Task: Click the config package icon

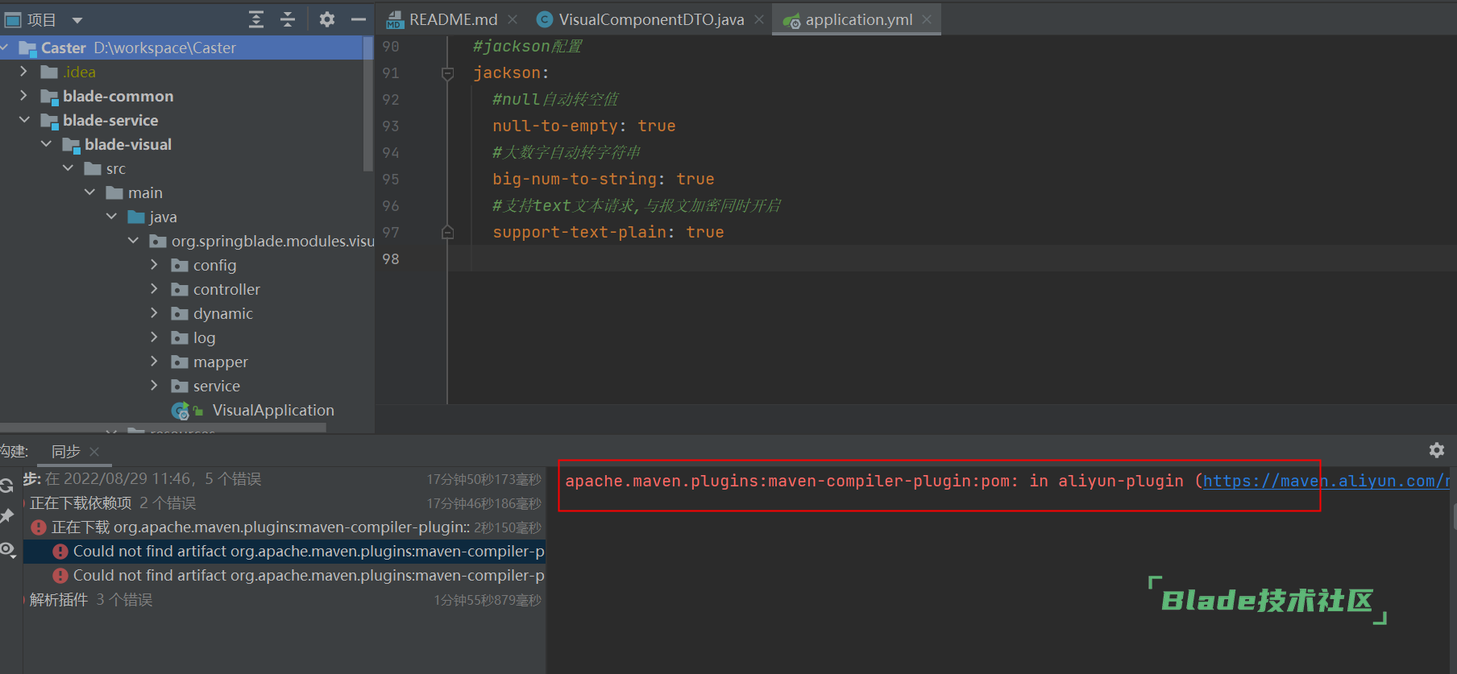Action: tap(180, 265)
